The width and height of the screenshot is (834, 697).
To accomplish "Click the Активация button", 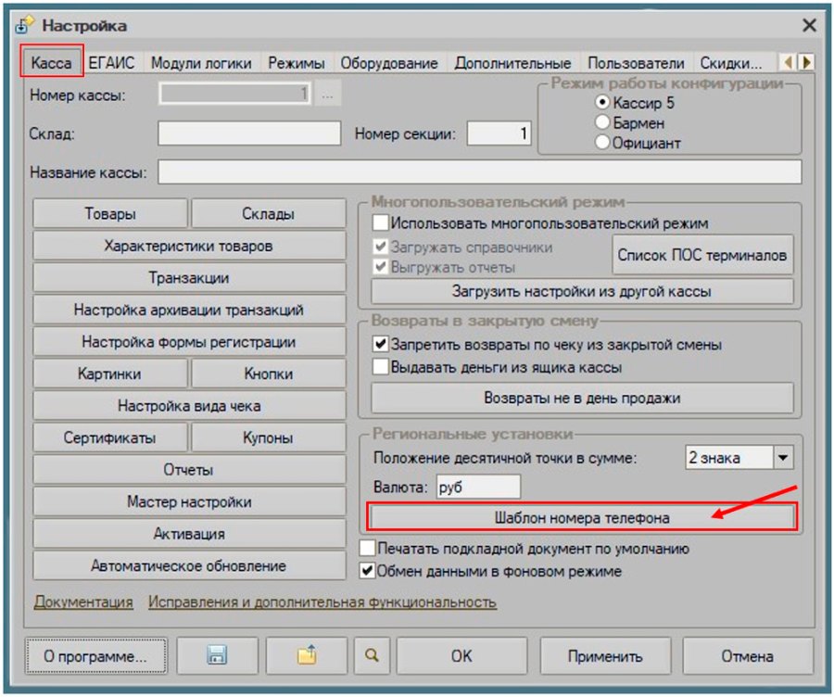I will click(189, 534).
